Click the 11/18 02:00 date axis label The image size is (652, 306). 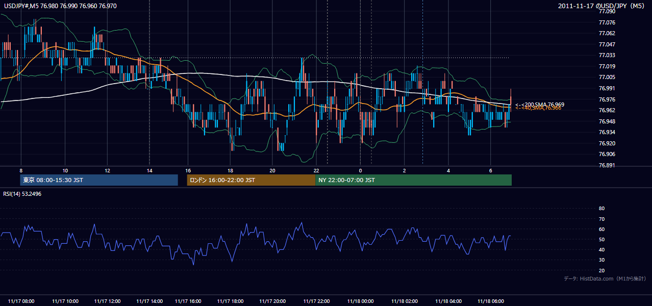[405, 301]
